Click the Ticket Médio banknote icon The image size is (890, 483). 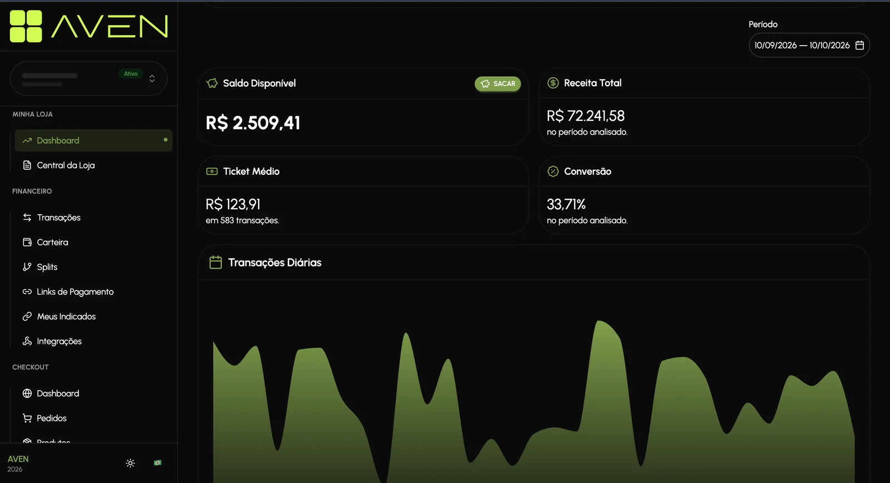tap(212, 171)
